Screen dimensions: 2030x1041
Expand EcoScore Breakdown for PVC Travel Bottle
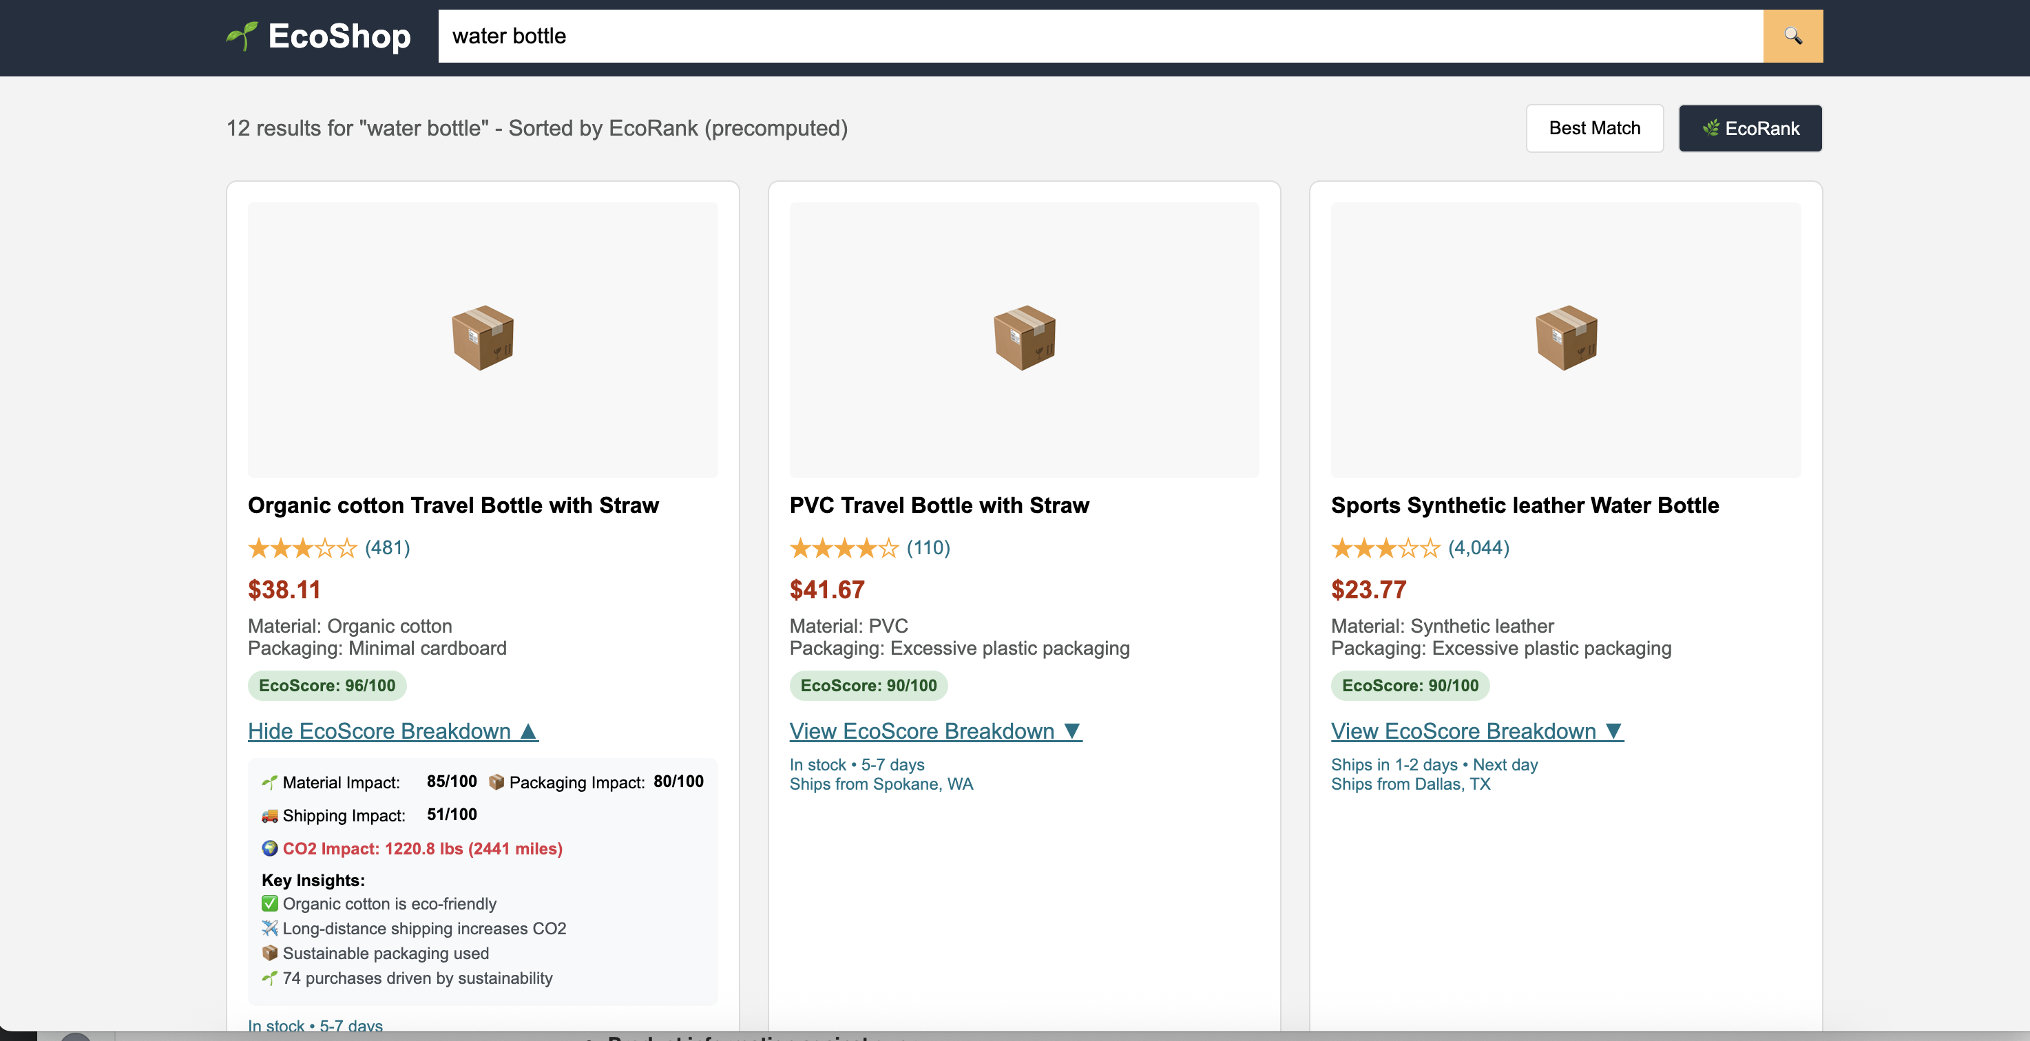(934, 731)
